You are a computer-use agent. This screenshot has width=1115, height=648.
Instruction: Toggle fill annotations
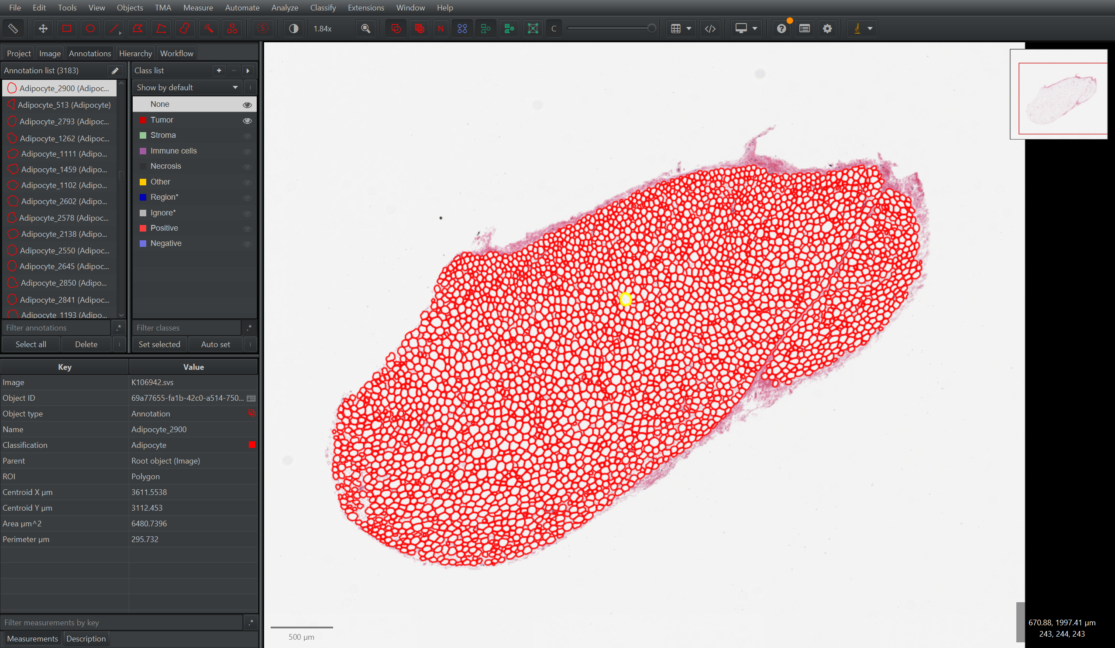pyautogui.click(x=419, y=29)
